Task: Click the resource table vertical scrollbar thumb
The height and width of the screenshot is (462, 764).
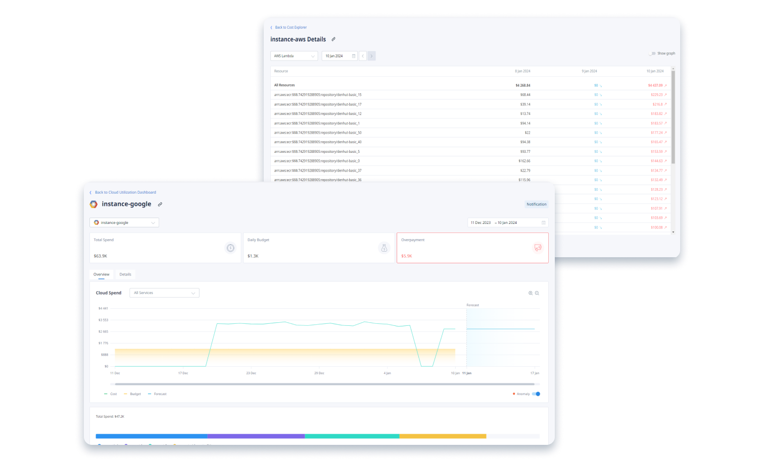Action: click(x=673, y=117)
